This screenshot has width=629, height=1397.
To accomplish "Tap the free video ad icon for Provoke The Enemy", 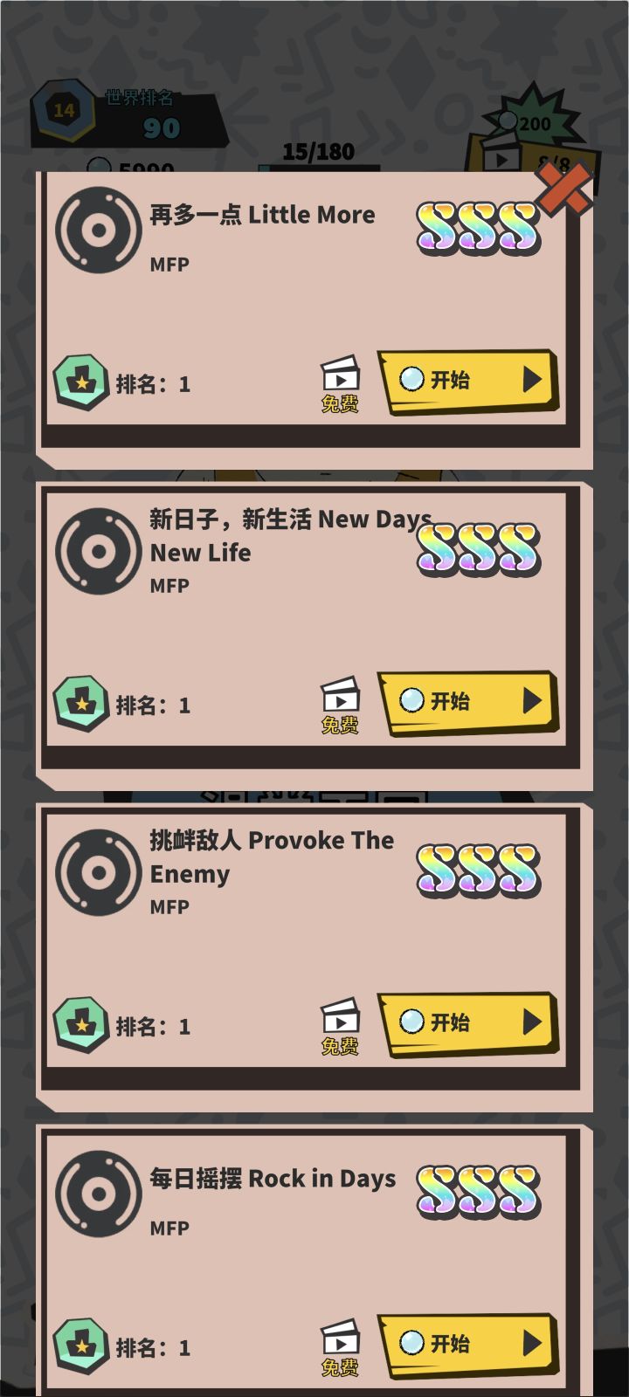I will 340,1027.
